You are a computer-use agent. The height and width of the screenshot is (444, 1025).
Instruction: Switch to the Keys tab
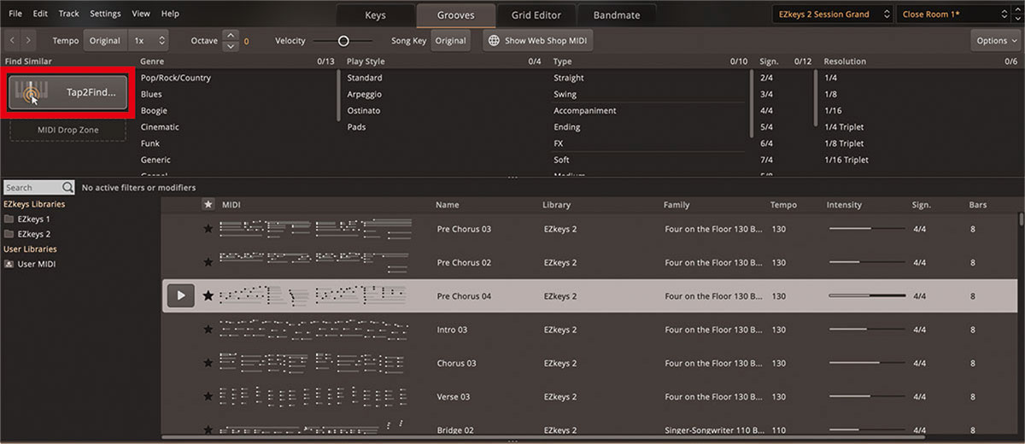[x=375, y=15]
